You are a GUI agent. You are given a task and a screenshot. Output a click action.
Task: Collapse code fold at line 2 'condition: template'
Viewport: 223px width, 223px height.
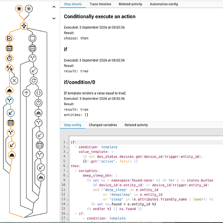point(67,147)
